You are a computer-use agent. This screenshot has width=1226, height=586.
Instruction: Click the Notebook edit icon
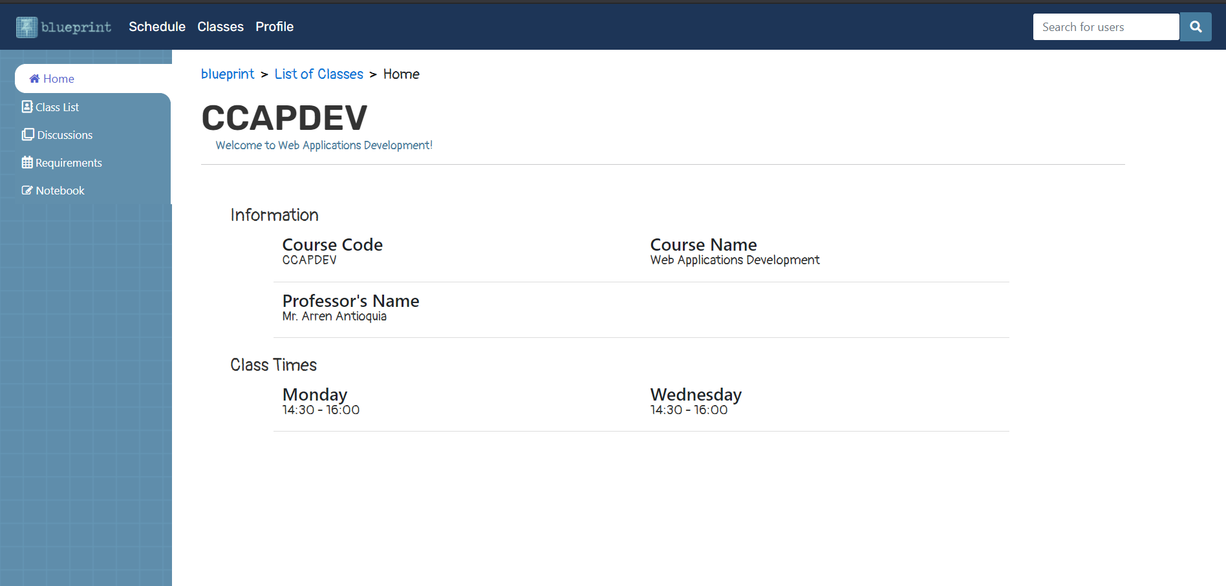27,190
